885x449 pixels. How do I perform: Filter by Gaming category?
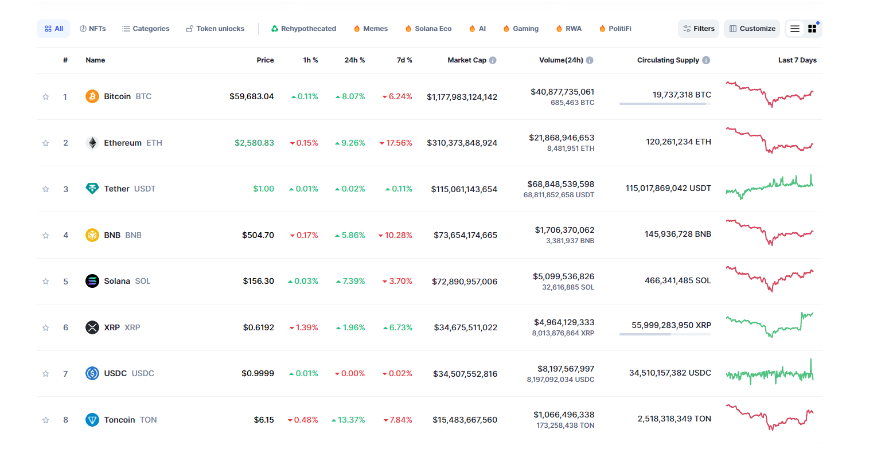tap(521, 29)
